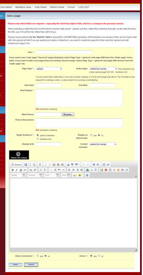Insert a numbered list

tap(41, 170)
